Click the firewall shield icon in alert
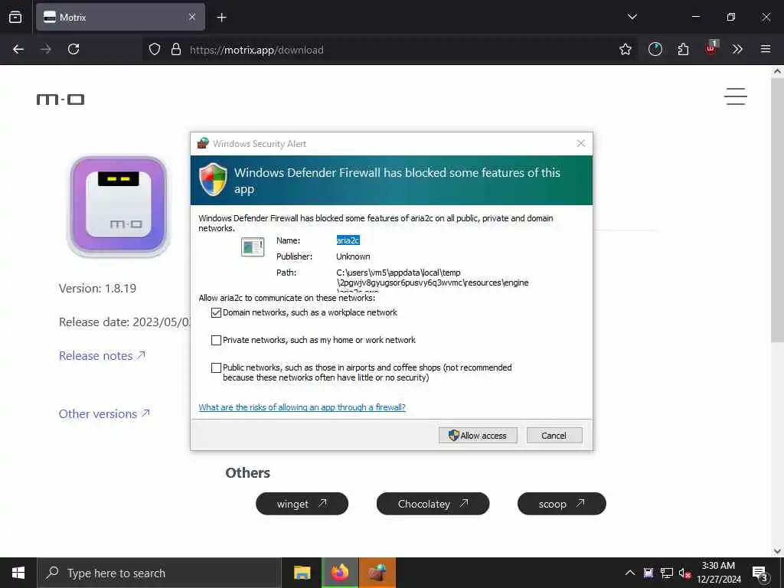The width and height of the screenshot is (784, 588). tap(213, 179)
